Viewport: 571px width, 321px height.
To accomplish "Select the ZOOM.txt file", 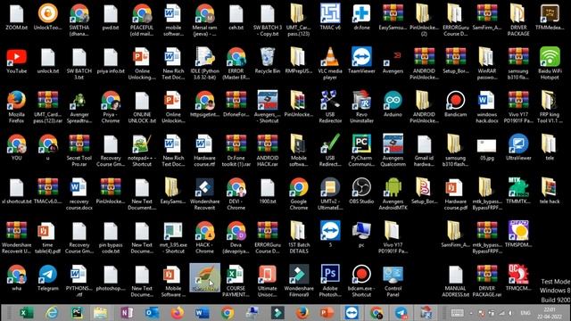I will (16, 17).
